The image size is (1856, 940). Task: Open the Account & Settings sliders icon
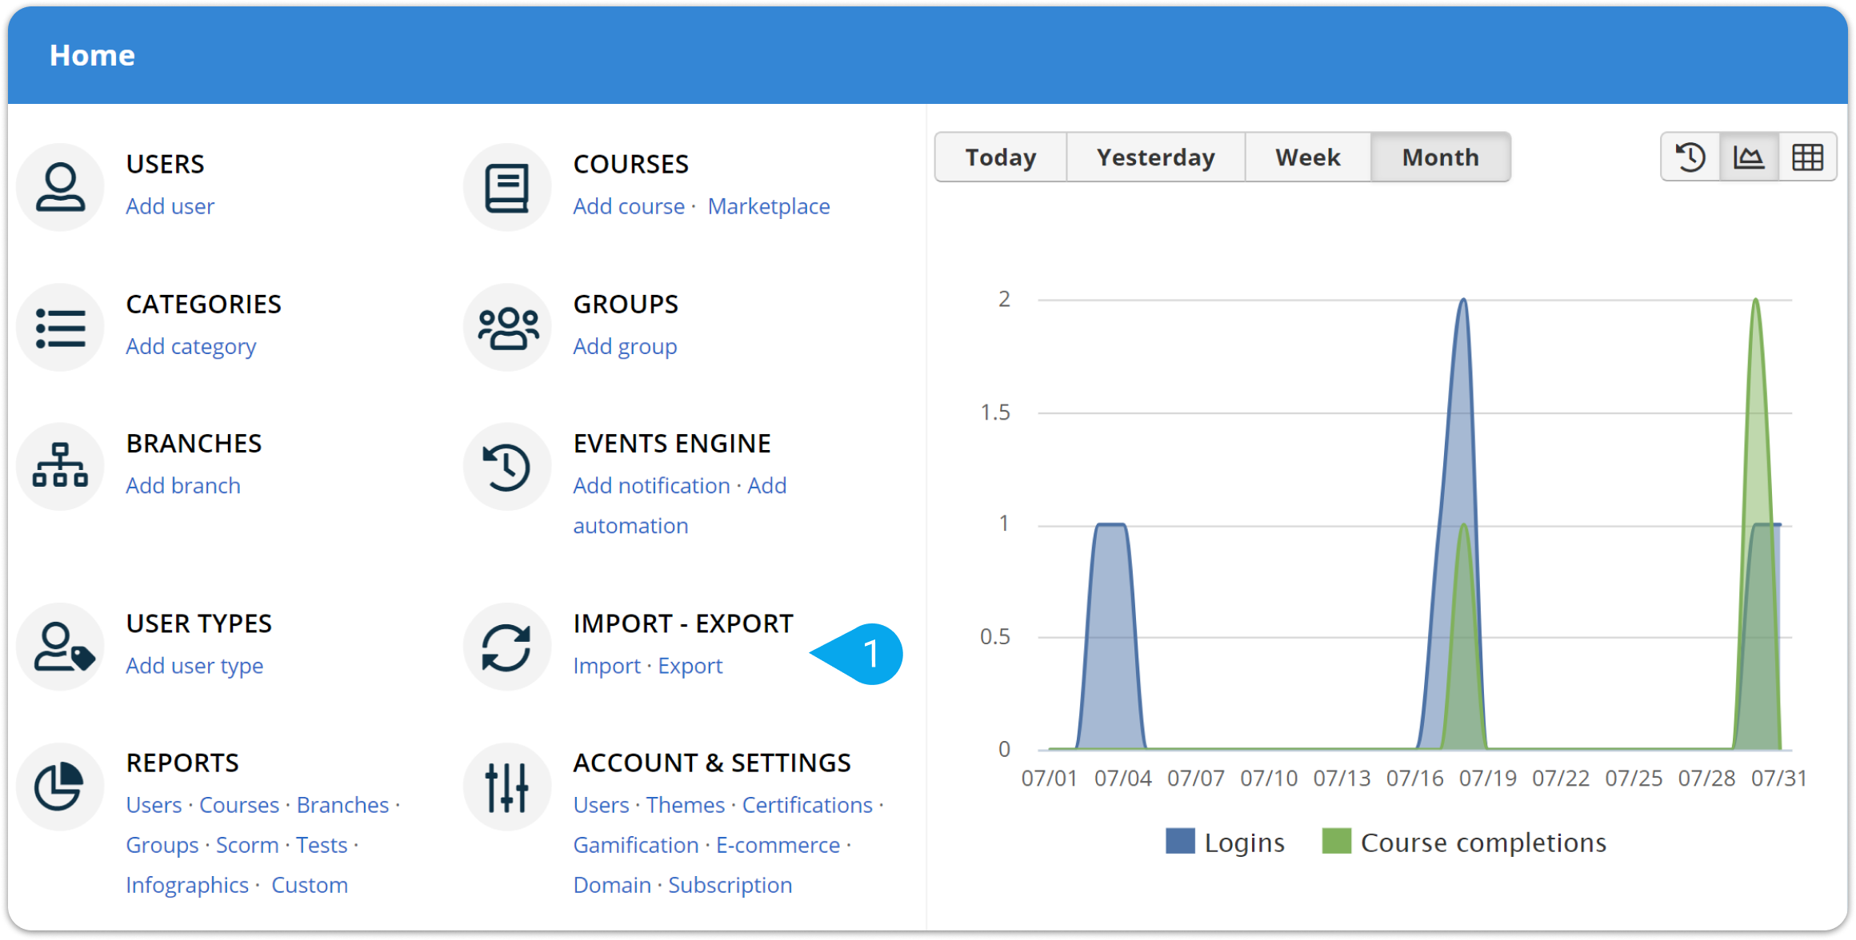click(x=507, y=786)
